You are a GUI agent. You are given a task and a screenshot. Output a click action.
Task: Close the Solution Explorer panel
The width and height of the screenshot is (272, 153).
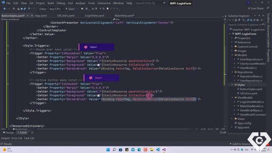pos(263,16)
